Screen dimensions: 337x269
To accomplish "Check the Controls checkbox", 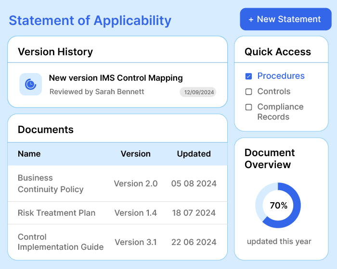I will [x=248, y=92].
